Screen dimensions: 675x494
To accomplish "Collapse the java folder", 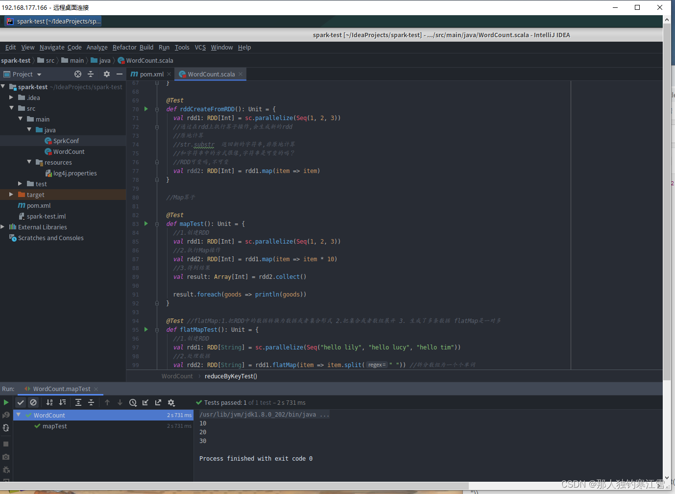I will [29, 129].
